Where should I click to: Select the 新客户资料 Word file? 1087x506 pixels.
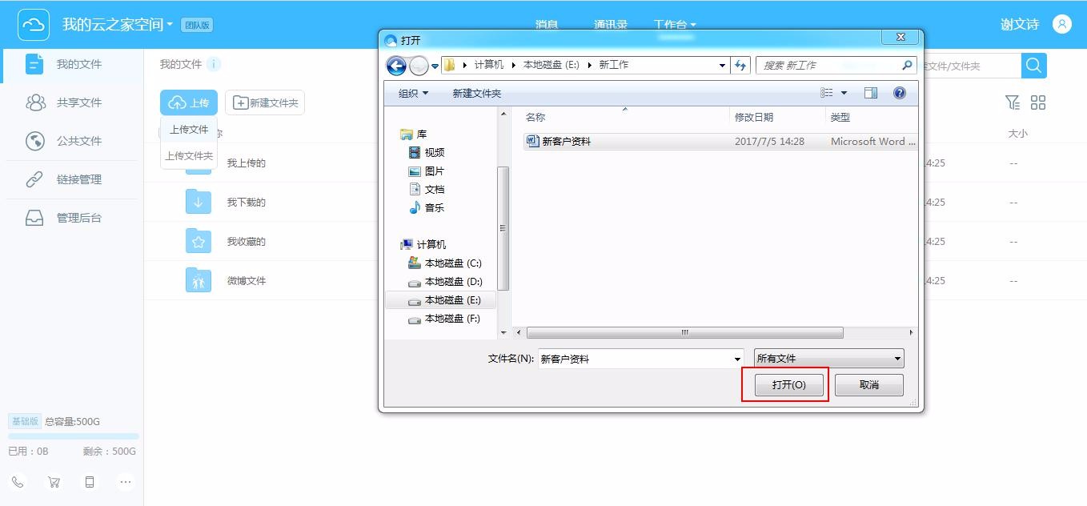click(566, 142)
